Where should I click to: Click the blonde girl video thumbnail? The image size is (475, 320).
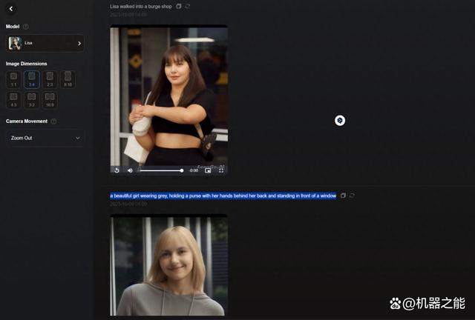pyautogui.click(x=168, y=265)
